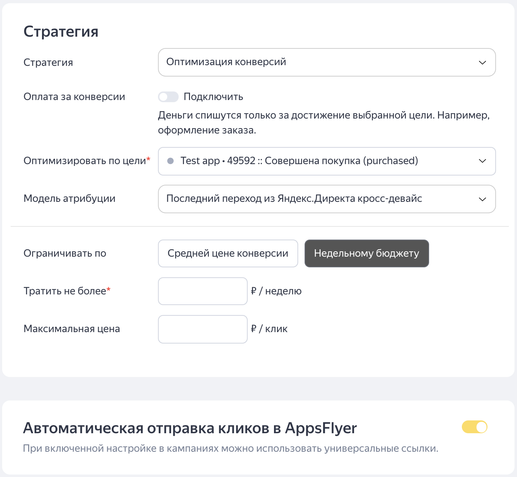This screenshot has height=477, width=517.
Task: Click the Оптимизировать по цели field label
Action: 85,161
